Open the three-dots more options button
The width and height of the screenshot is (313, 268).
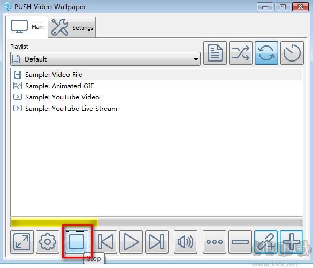pyautogui.click(x=215, y=242)
